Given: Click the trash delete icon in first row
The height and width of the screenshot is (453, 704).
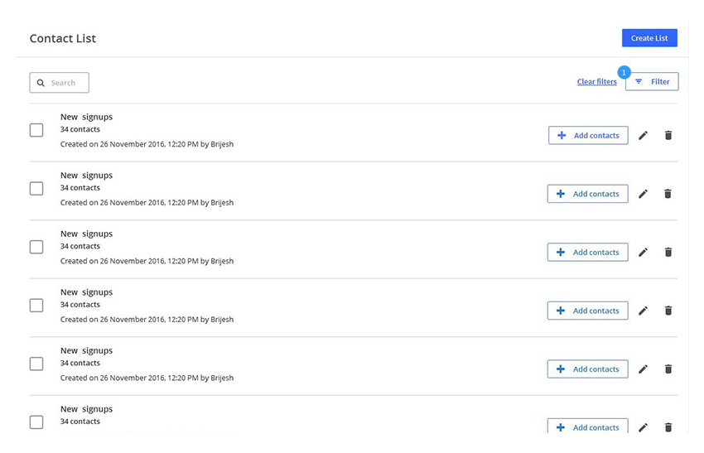Looking at the screenshot, I should [668, 136].
